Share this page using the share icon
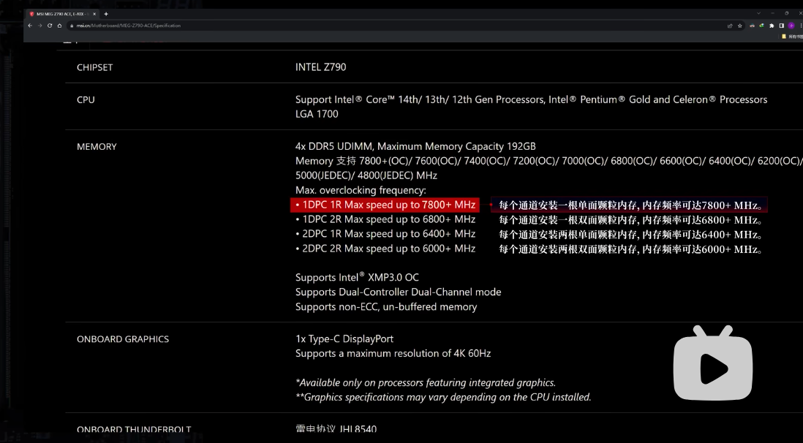Screen dimensions: 803x443 [730, 26]
